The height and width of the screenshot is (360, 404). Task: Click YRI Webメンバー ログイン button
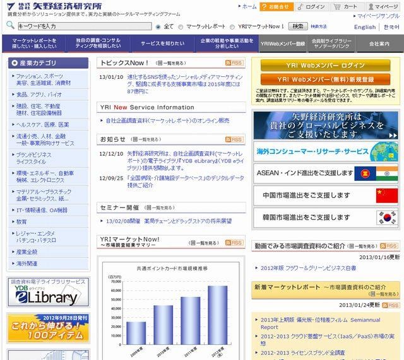tap(326, 66)
